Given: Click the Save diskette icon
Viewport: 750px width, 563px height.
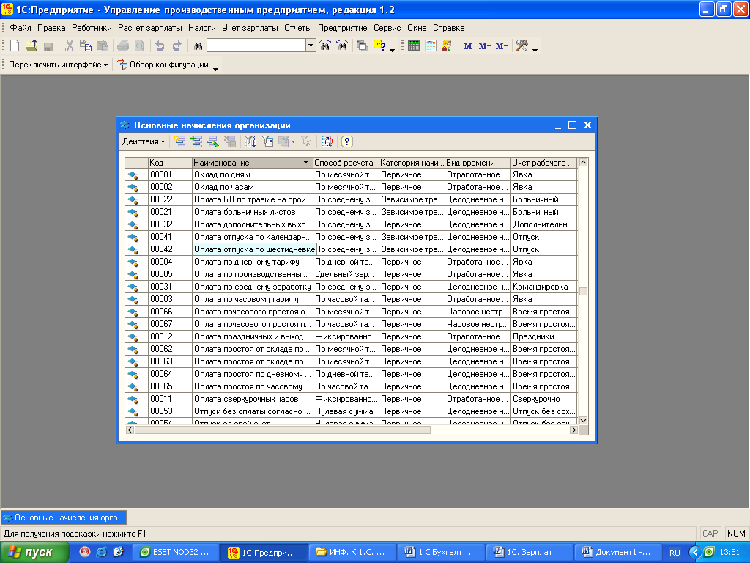Looking at the screenshot, I should pyautogui.click(x=48, y=46).
